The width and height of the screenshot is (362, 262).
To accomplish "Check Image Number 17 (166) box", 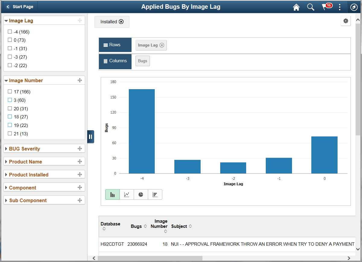I will point(10,92).
